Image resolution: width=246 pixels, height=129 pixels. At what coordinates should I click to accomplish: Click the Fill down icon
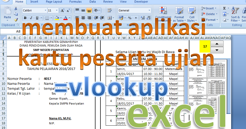coord(225,14)
